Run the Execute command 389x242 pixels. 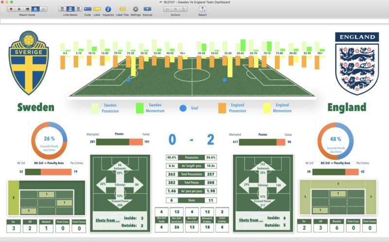click(147, 9)
